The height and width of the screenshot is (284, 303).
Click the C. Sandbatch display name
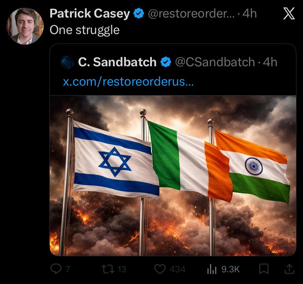pos(117,62)
